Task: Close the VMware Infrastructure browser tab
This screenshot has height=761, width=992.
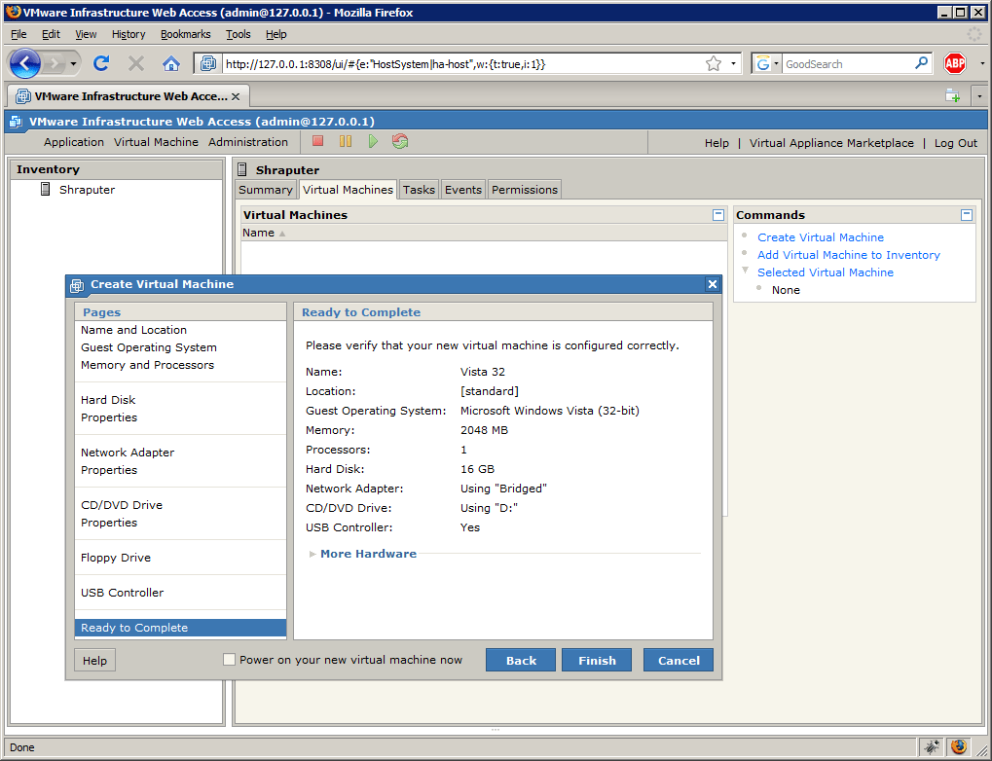Action: click(x=236, y=96)
